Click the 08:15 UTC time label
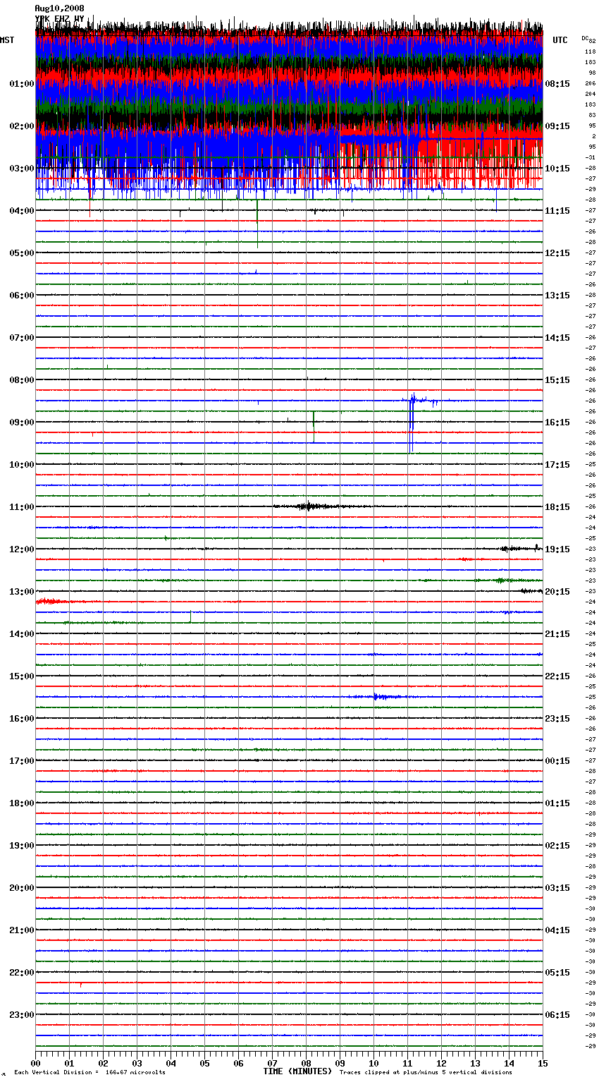This screenshot has width=599, height=1082. point(557,84)
